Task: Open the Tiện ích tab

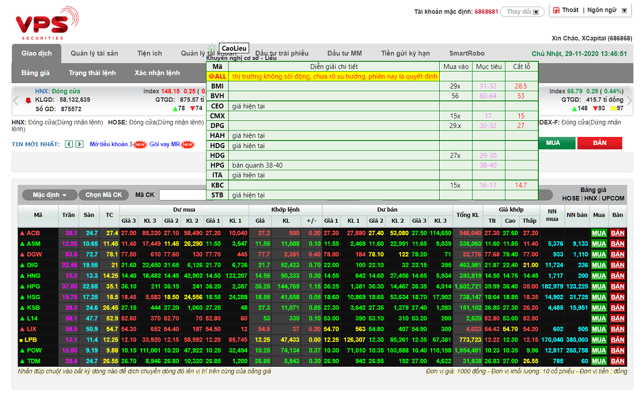Action: click(x=149, y=53)
